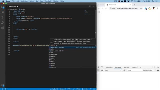Open Spotlight search in menu bar
Image resolution: width=160 pixels, height=90 pixels.
(153, 1)
